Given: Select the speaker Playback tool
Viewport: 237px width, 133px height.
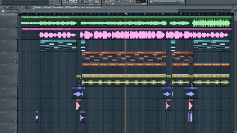Looking at the screenshot, I should click(30, 7).
